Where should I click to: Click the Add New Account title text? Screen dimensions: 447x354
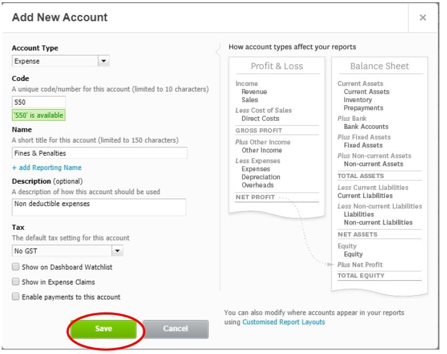tap(59, 17)
